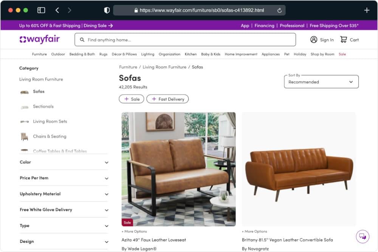Click the search magnifier icon

(82, 39)
